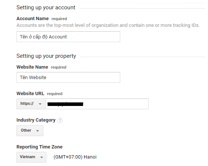Image resolution: width=208 pixels, height=166 pixels.
Task: Click the arrow icon next to Vietnam
Action: pyautogui.click(x=41, y=157)
